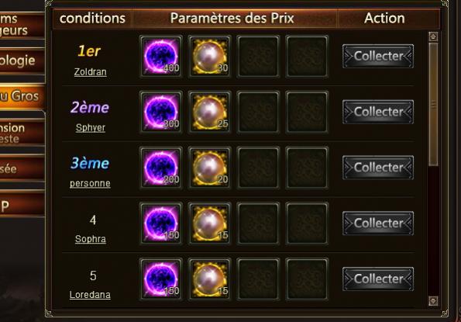Click the scrollbar down arrow
This screenshot has width=461, height=322.
(x=433, y=301)
